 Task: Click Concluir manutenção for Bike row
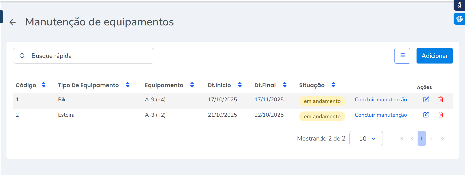click(381, 100)
